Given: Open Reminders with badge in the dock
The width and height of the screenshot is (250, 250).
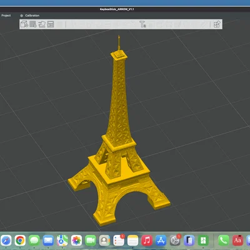Looking at the screenshot, I should tap(119, 241).
